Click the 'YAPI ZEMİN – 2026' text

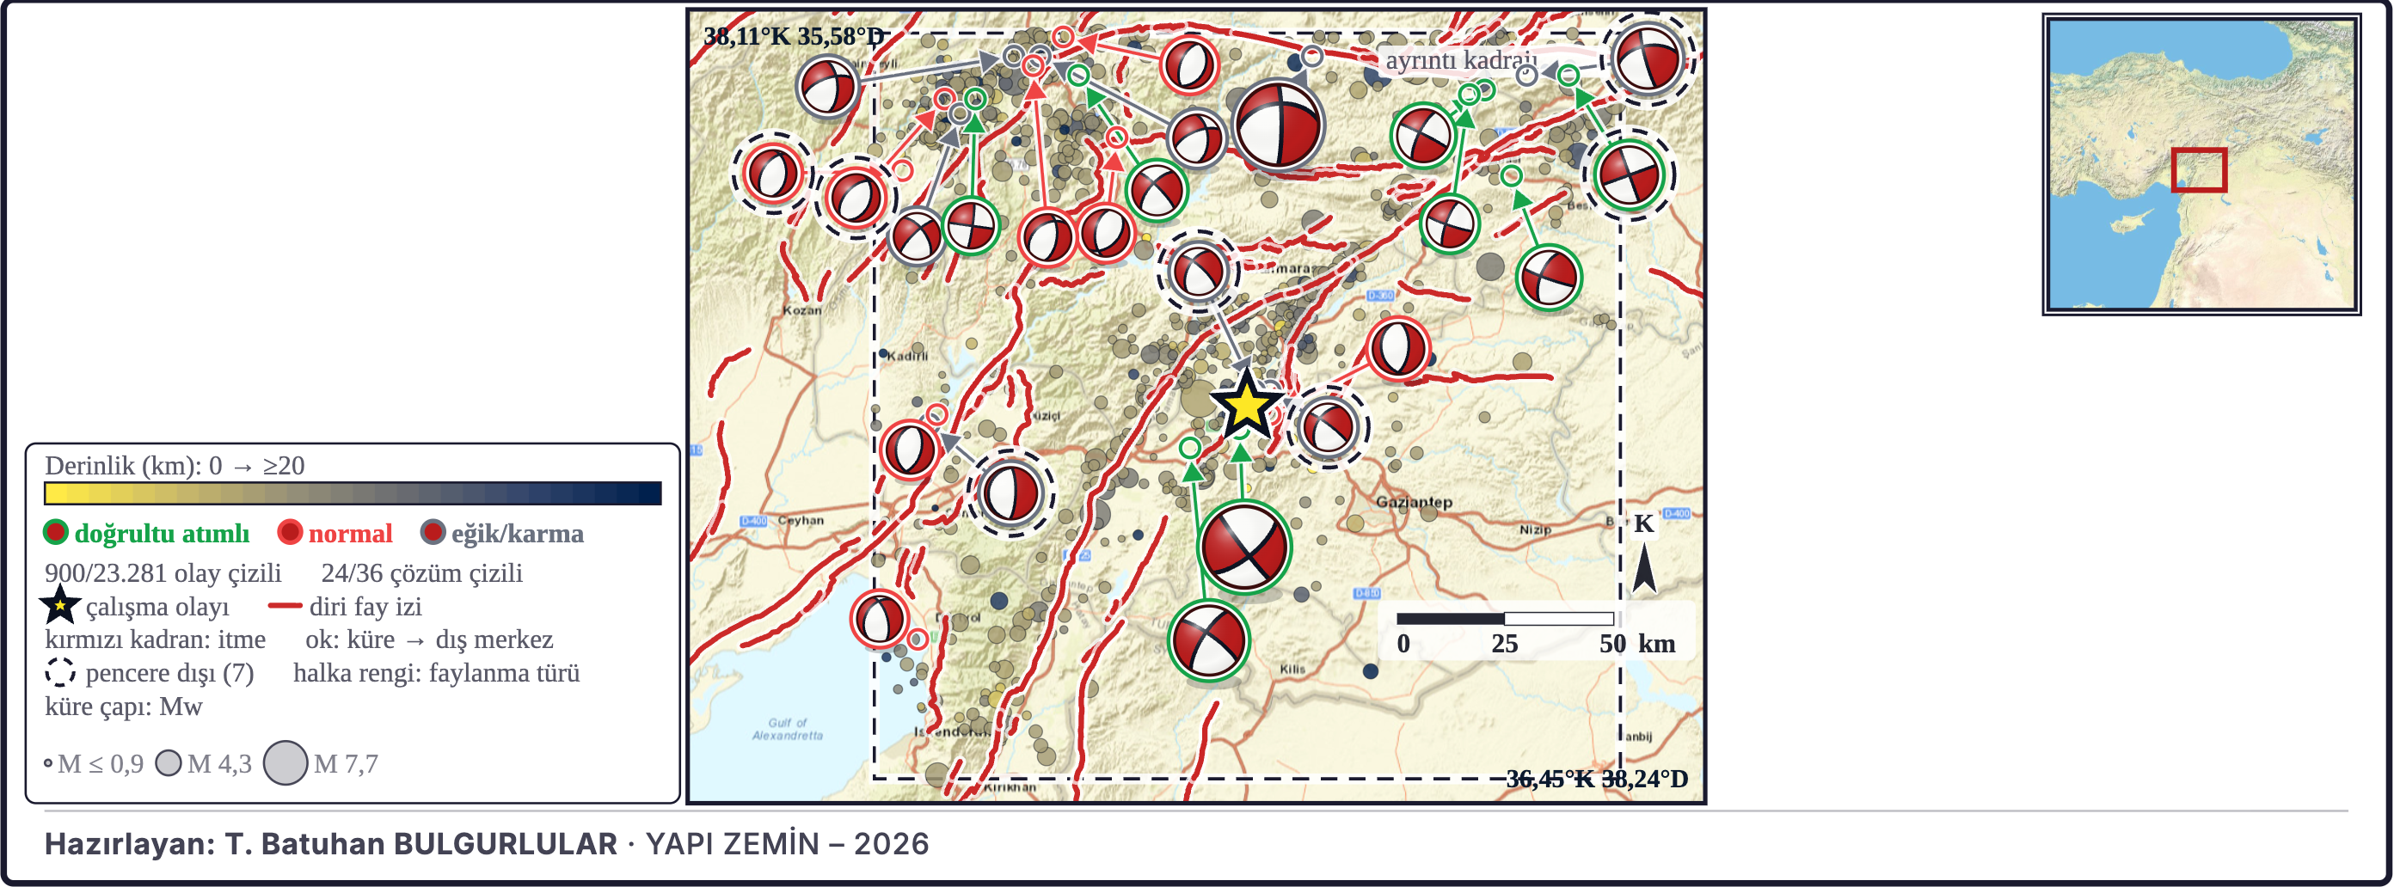coord(787,843)
